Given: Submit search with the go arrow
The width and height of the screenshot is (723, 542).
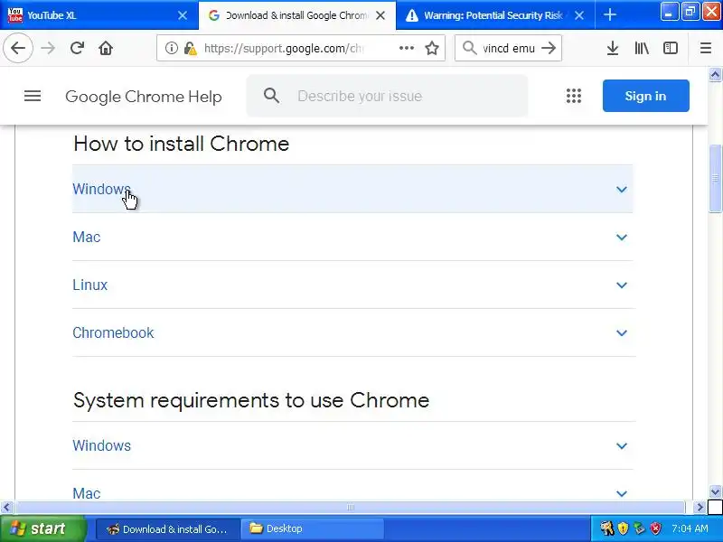Looking at the screenshot, I should [x=549, y=48].
